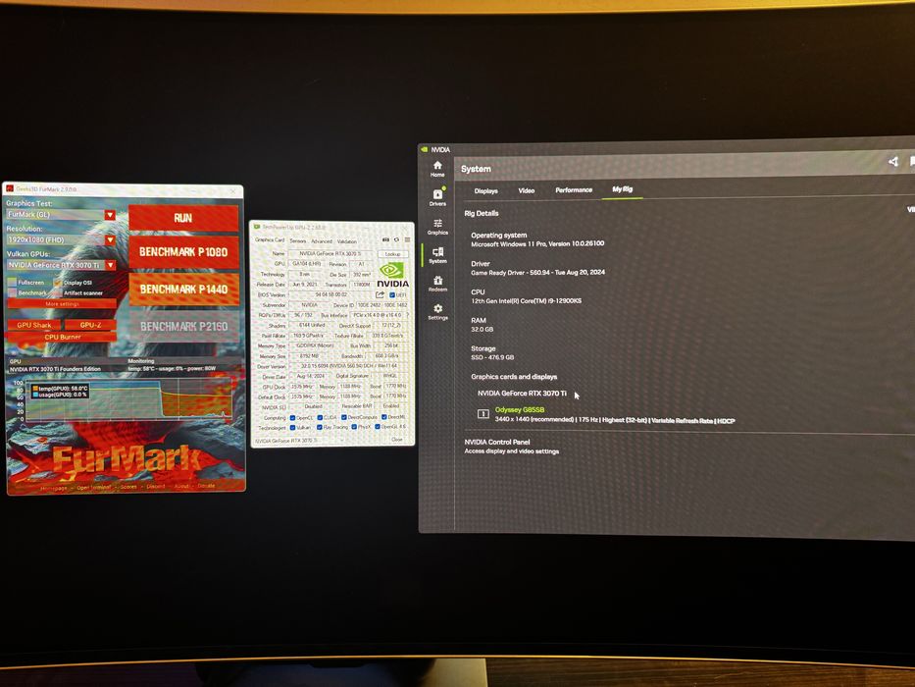Select My Rig tab in NVIDIA System
The width and height of the screenshot is (915, 687).
click(x=622, y=189)
